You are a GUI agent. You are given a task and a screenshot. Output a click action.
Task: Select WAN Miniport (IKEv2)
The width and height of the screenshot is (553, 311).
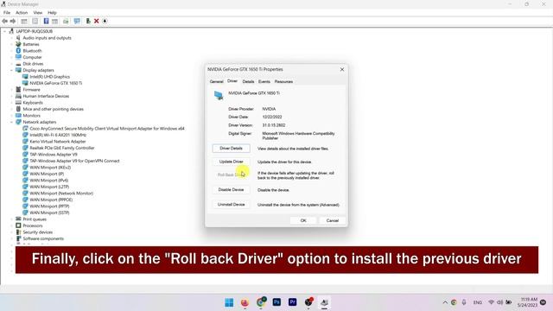coord(50,168)
